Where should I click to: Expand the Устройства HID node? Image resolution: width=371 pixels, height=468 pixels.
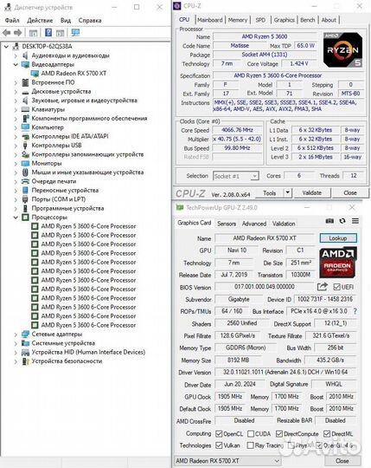pos(16,352)
